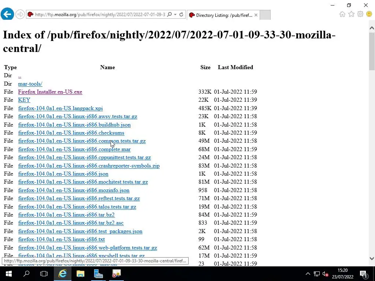Click the muted volume tray icon
Viewport: 375px width, 281px height.
[325, 274]
